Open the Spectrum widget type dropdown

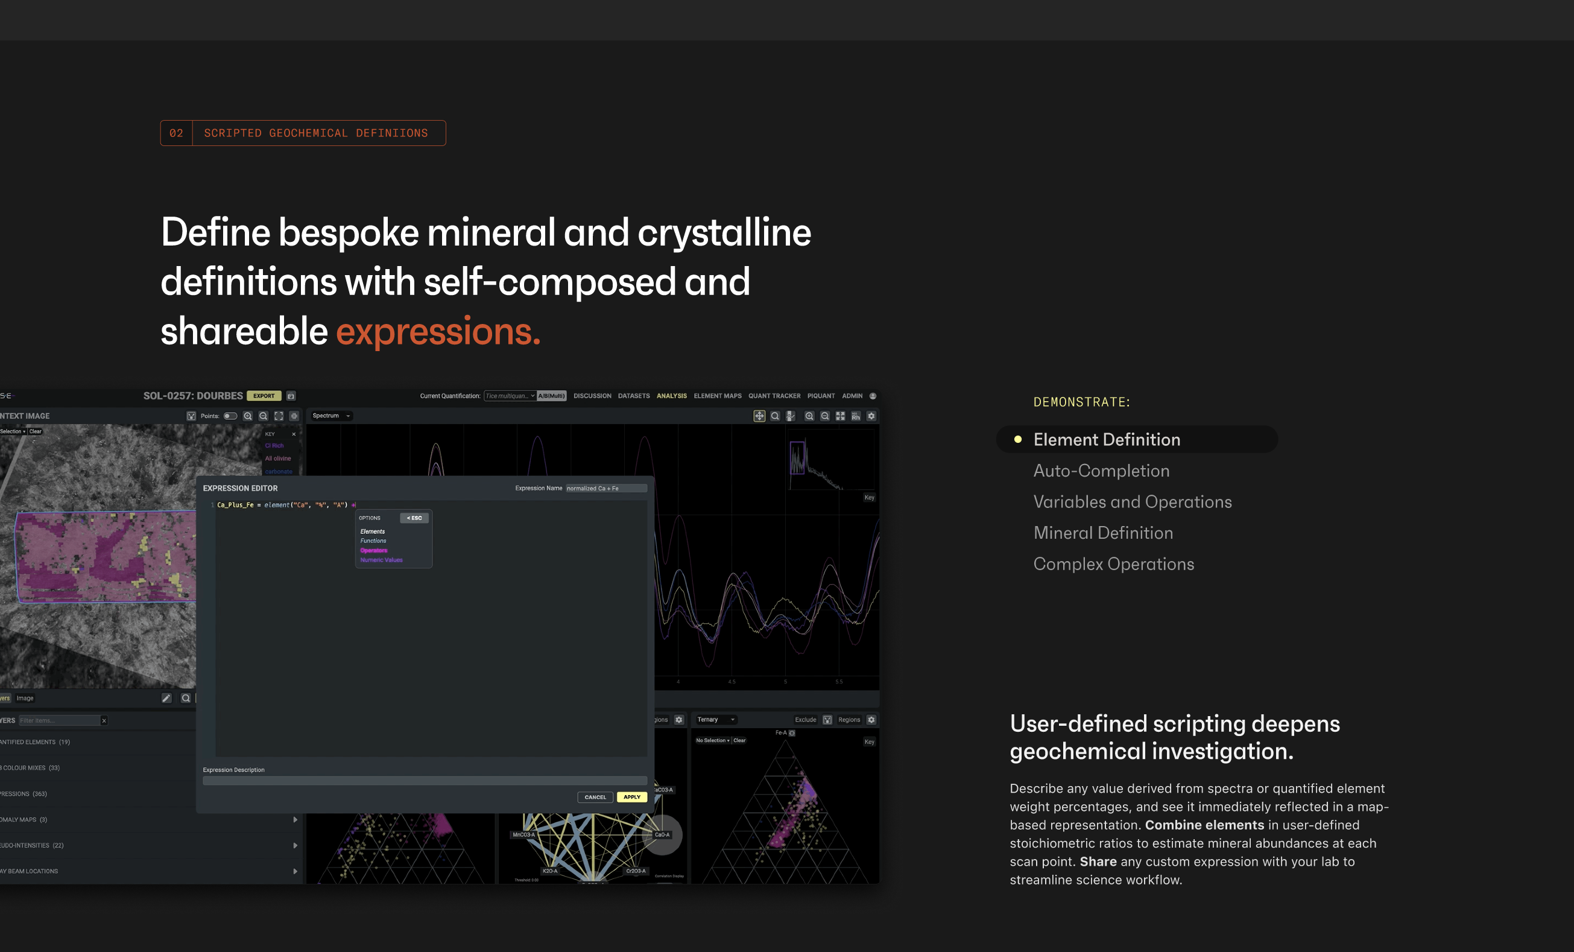[x=331, y=416]
